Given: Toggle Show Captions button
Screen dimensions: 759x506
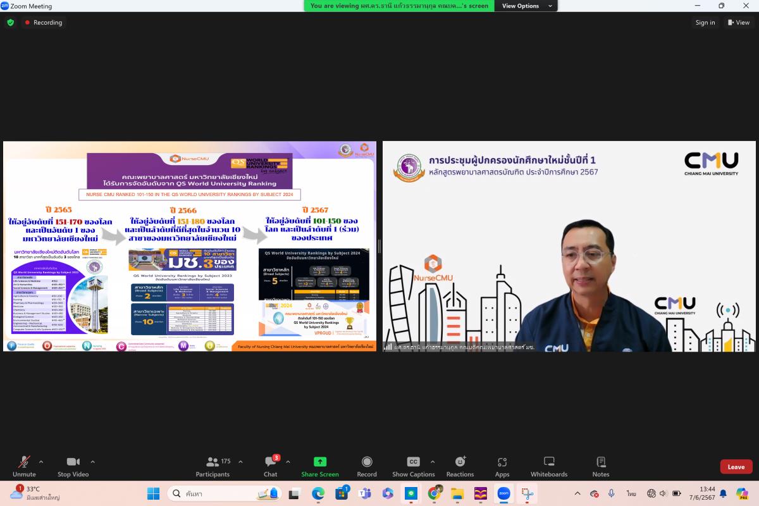Looking at the screenshot, I should (x=413, y=466).
